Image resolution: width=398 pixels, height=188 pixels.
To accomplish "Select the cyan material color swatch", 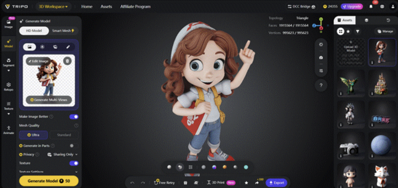I will [246, 167].
